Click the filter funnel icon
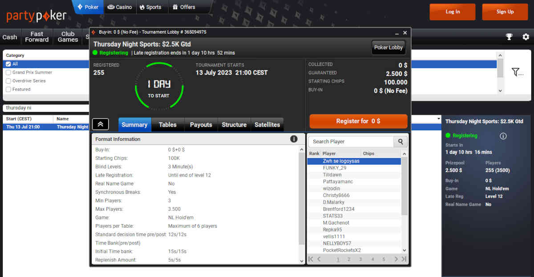 tap(517, 72)
